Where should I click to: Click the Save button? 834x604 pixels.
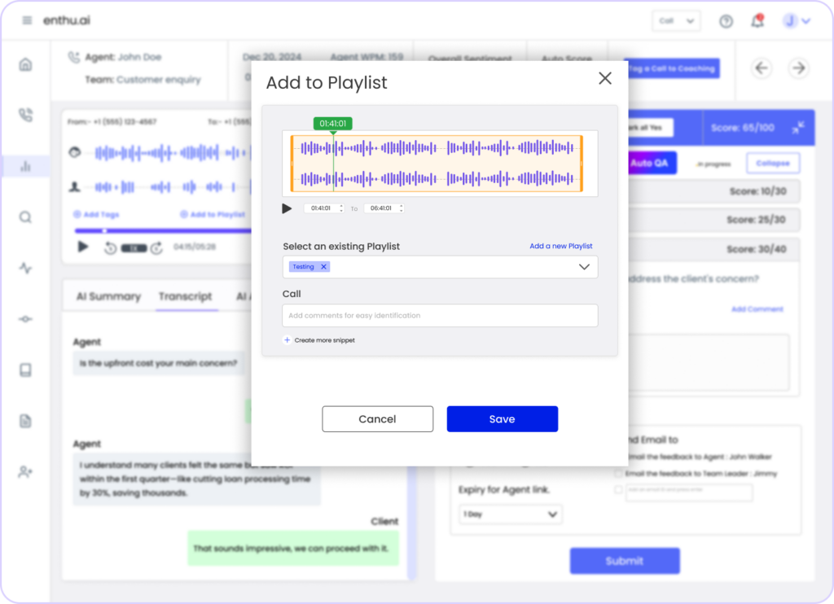pyautogui.click(x=502, y=419)
